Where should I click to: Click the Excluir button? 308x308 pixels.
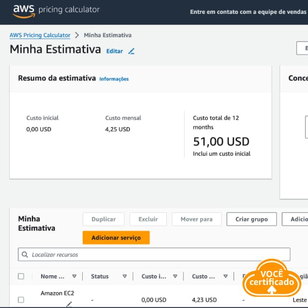148,219
